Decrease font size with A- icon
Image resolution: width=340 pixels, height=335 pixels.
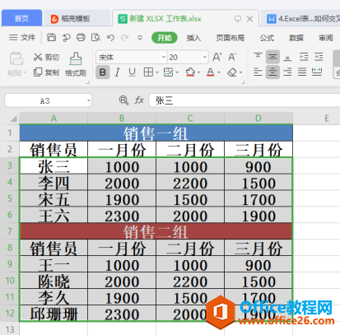(x=232, y=57)
